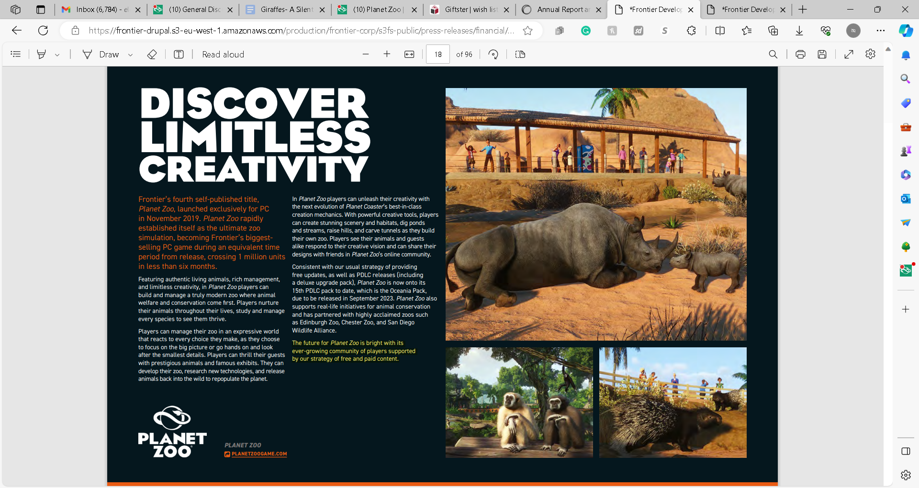Screen dimensions: 919x488
Task: Expand the highlight color dropdown arrow
Action: [x=57, y=55]
